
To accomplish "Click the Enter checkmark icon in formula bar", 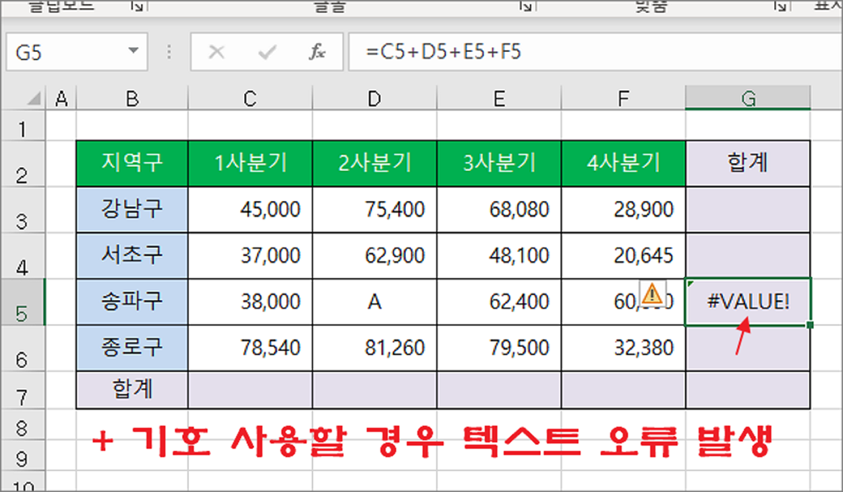I will tap(268, 52).
